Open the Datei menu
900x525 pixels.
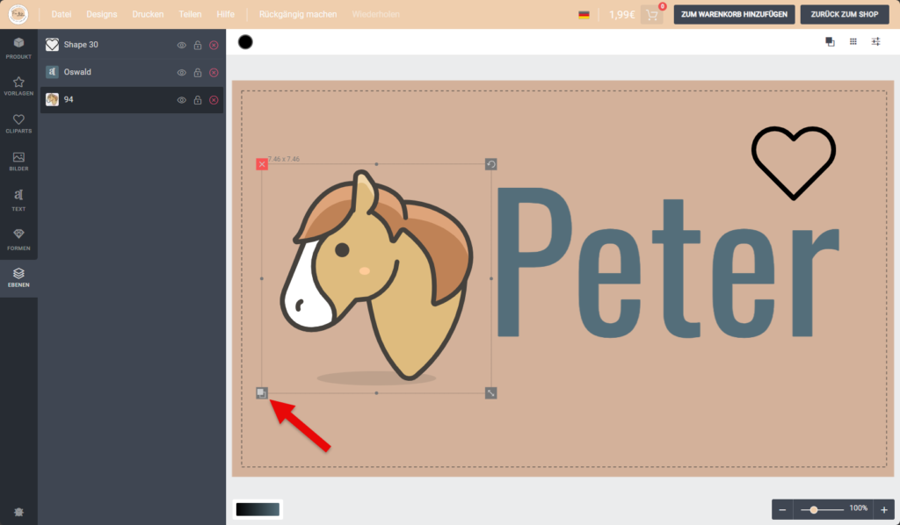(62, 15)
